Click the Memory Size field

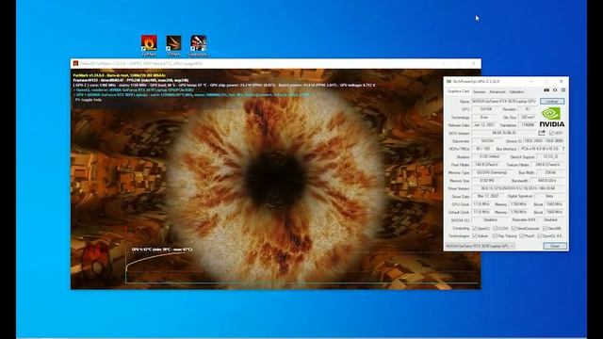click(x=487, y=181)
